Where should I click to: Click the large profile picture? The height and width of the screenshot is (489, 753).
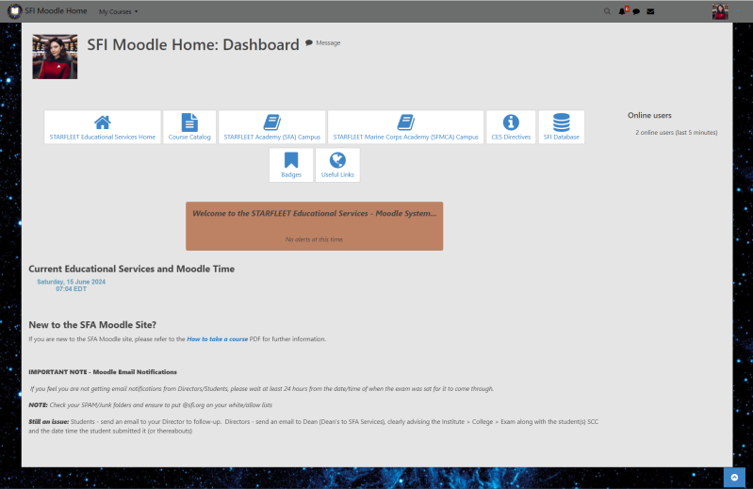tap(55, 57)
